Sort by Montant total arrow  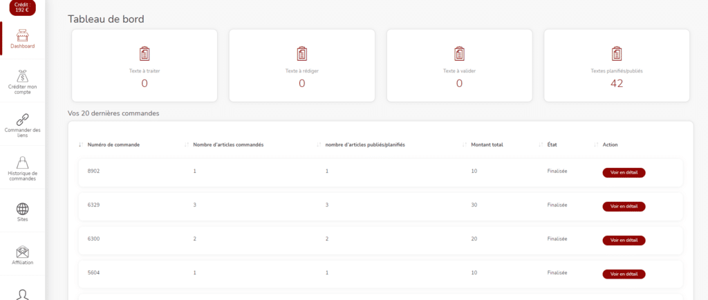coord(464,144)
